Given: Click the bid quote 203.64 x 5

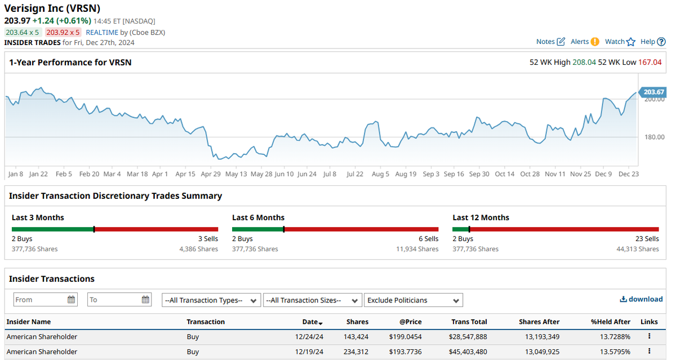Looking at the screenshot, I should tap(23, 32).
